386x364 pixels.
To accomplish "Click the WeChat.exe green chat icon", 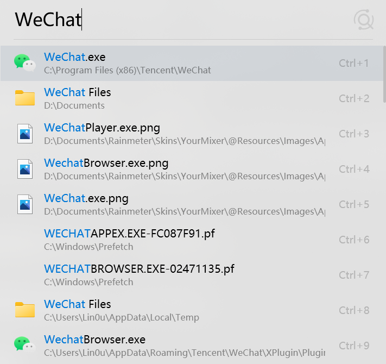I will [x=25, y=63].
